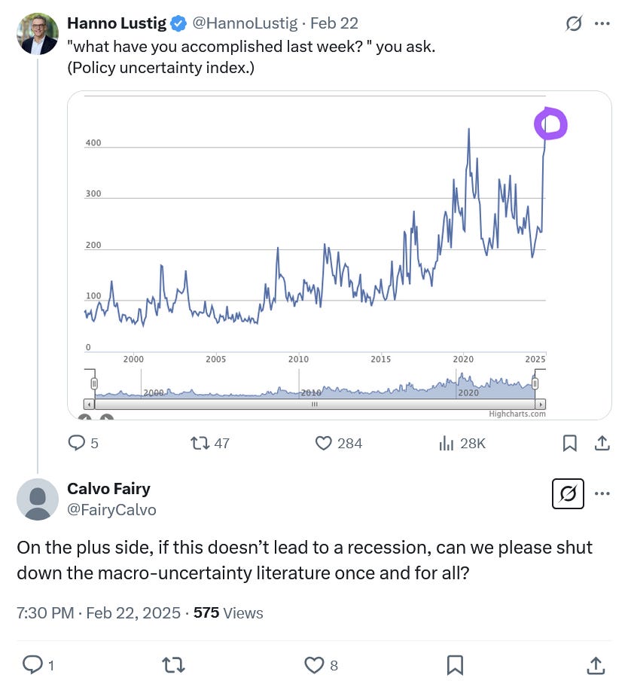Reply to Hanno Lustig's policy uncertainty tweet

coord(77,444)
